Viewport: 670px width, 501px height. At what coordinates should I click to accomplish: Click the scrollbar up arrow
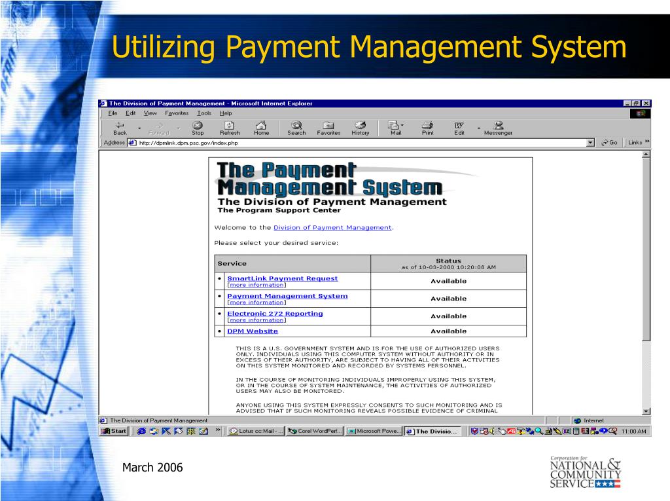tap(646, 155)
